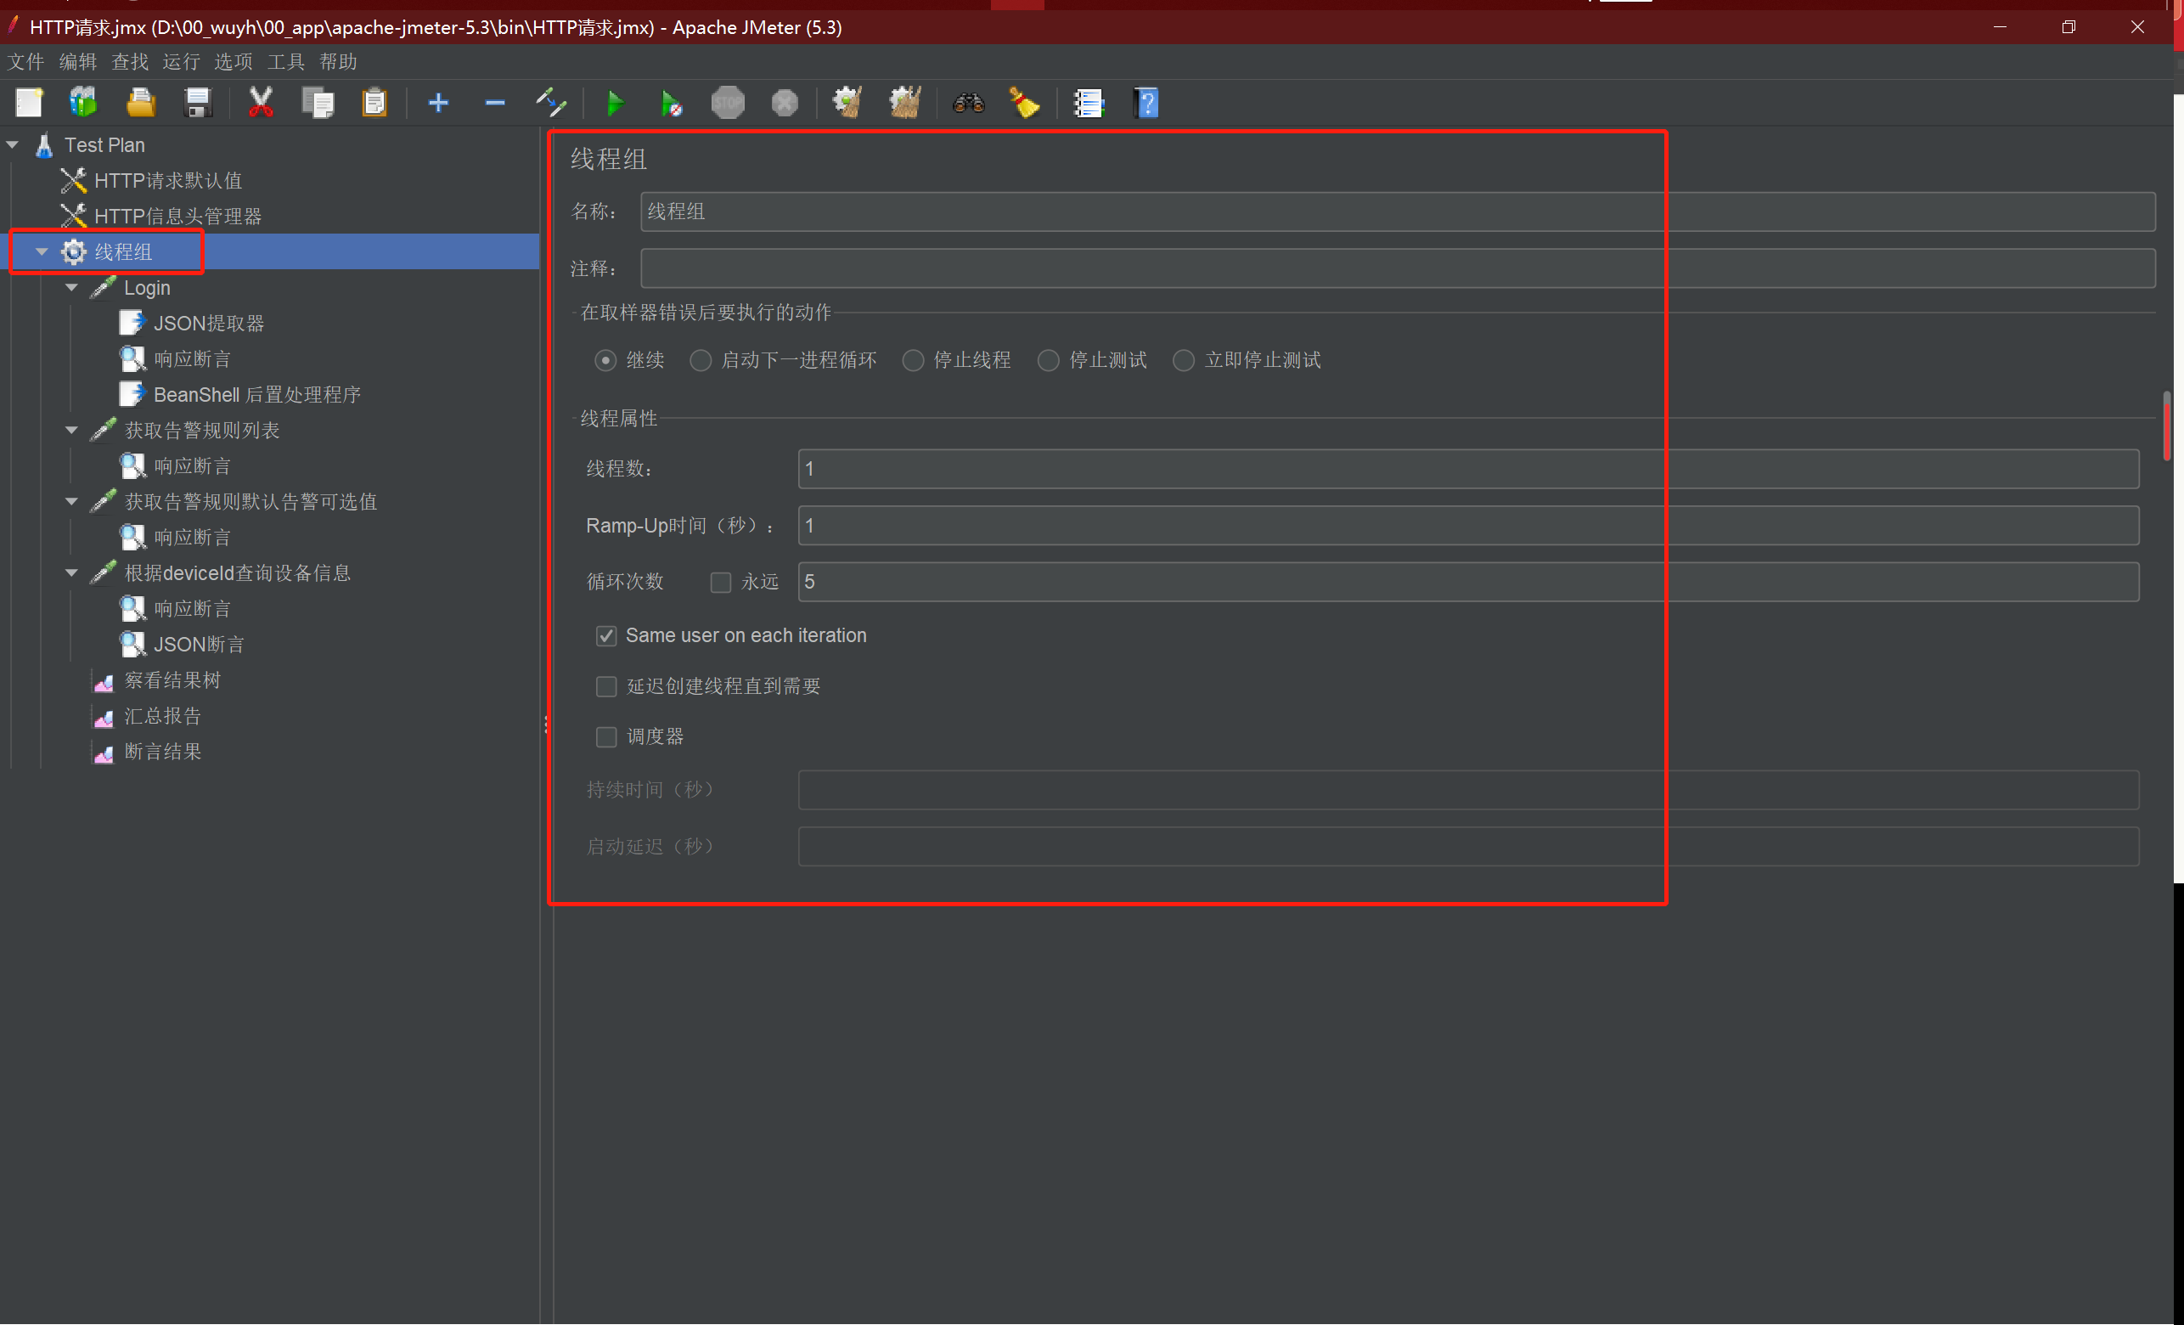
Task: Select the 立即停止测试 radio button
Action: pyautogui.click(x=1184, y=361)
